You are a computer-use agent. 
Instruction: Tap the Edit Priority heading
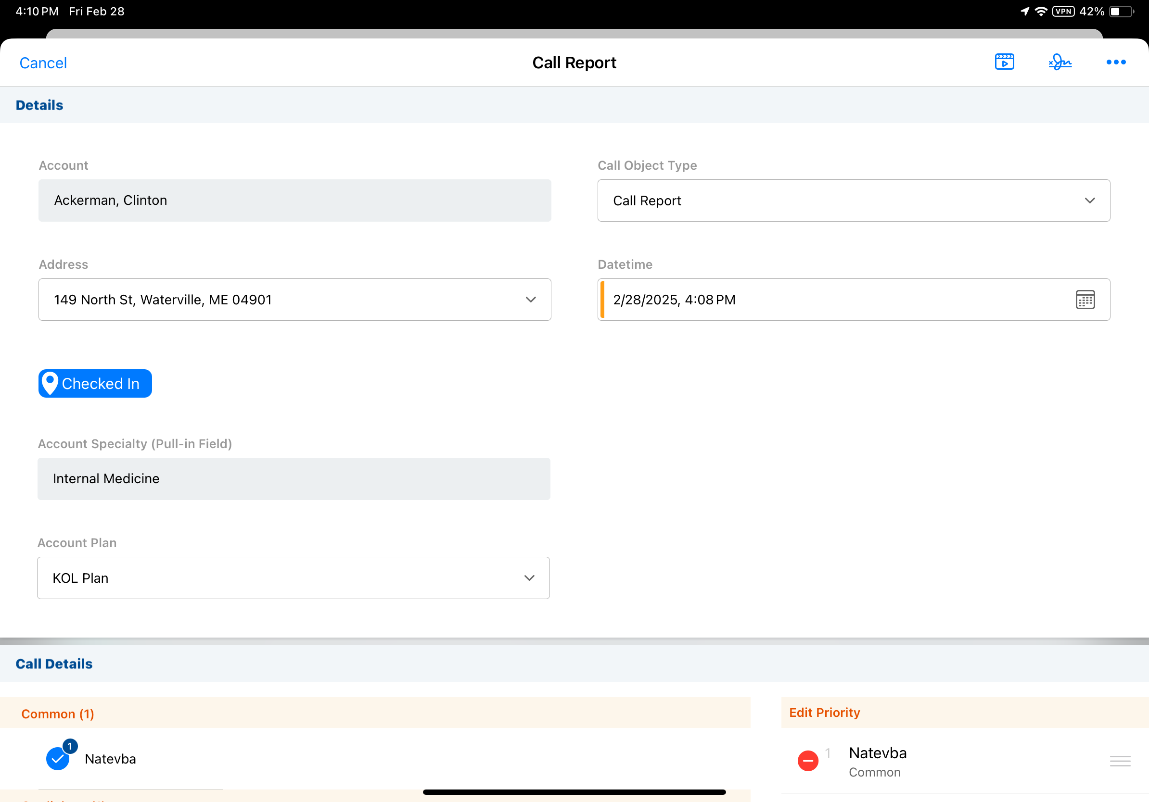pos(824,712)
